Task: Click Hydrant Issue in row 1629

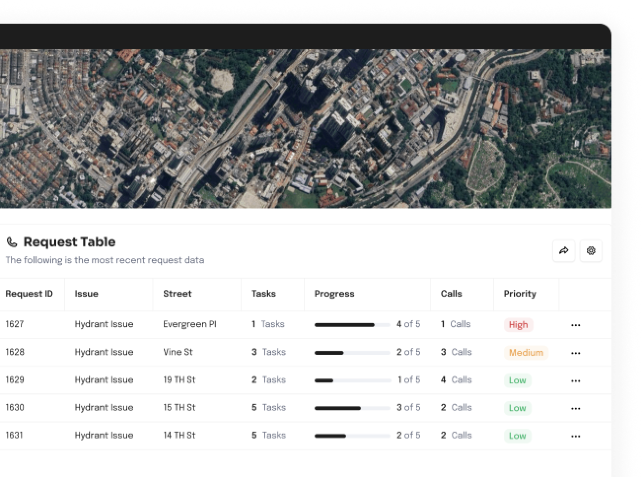Action: click(x=104, y=380)
